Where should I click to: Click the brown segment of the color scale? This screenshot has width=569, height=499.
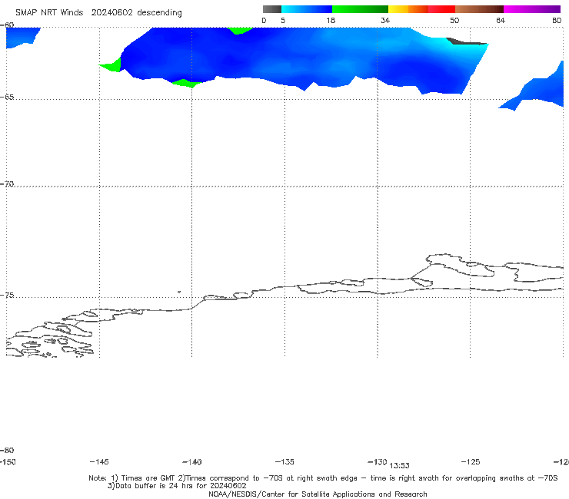point(479,9)
